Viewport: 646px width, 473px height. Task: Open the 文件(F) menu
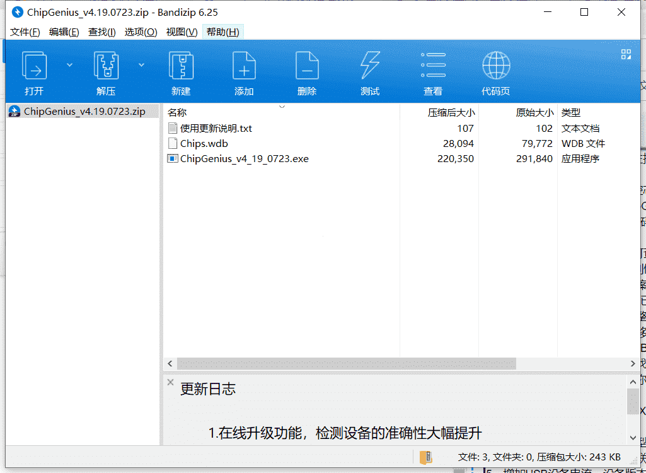(x=25, y=32)
